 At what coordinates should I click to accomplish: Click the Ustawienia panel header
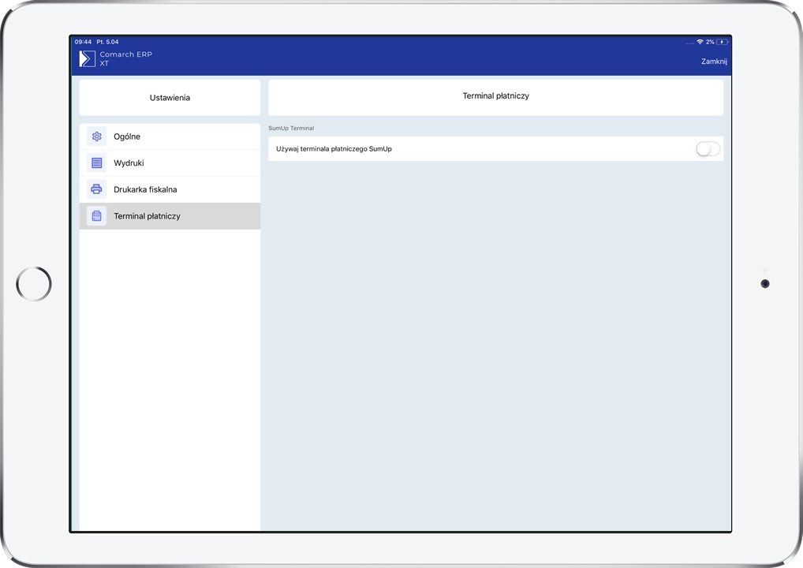[x=170, y=98]
